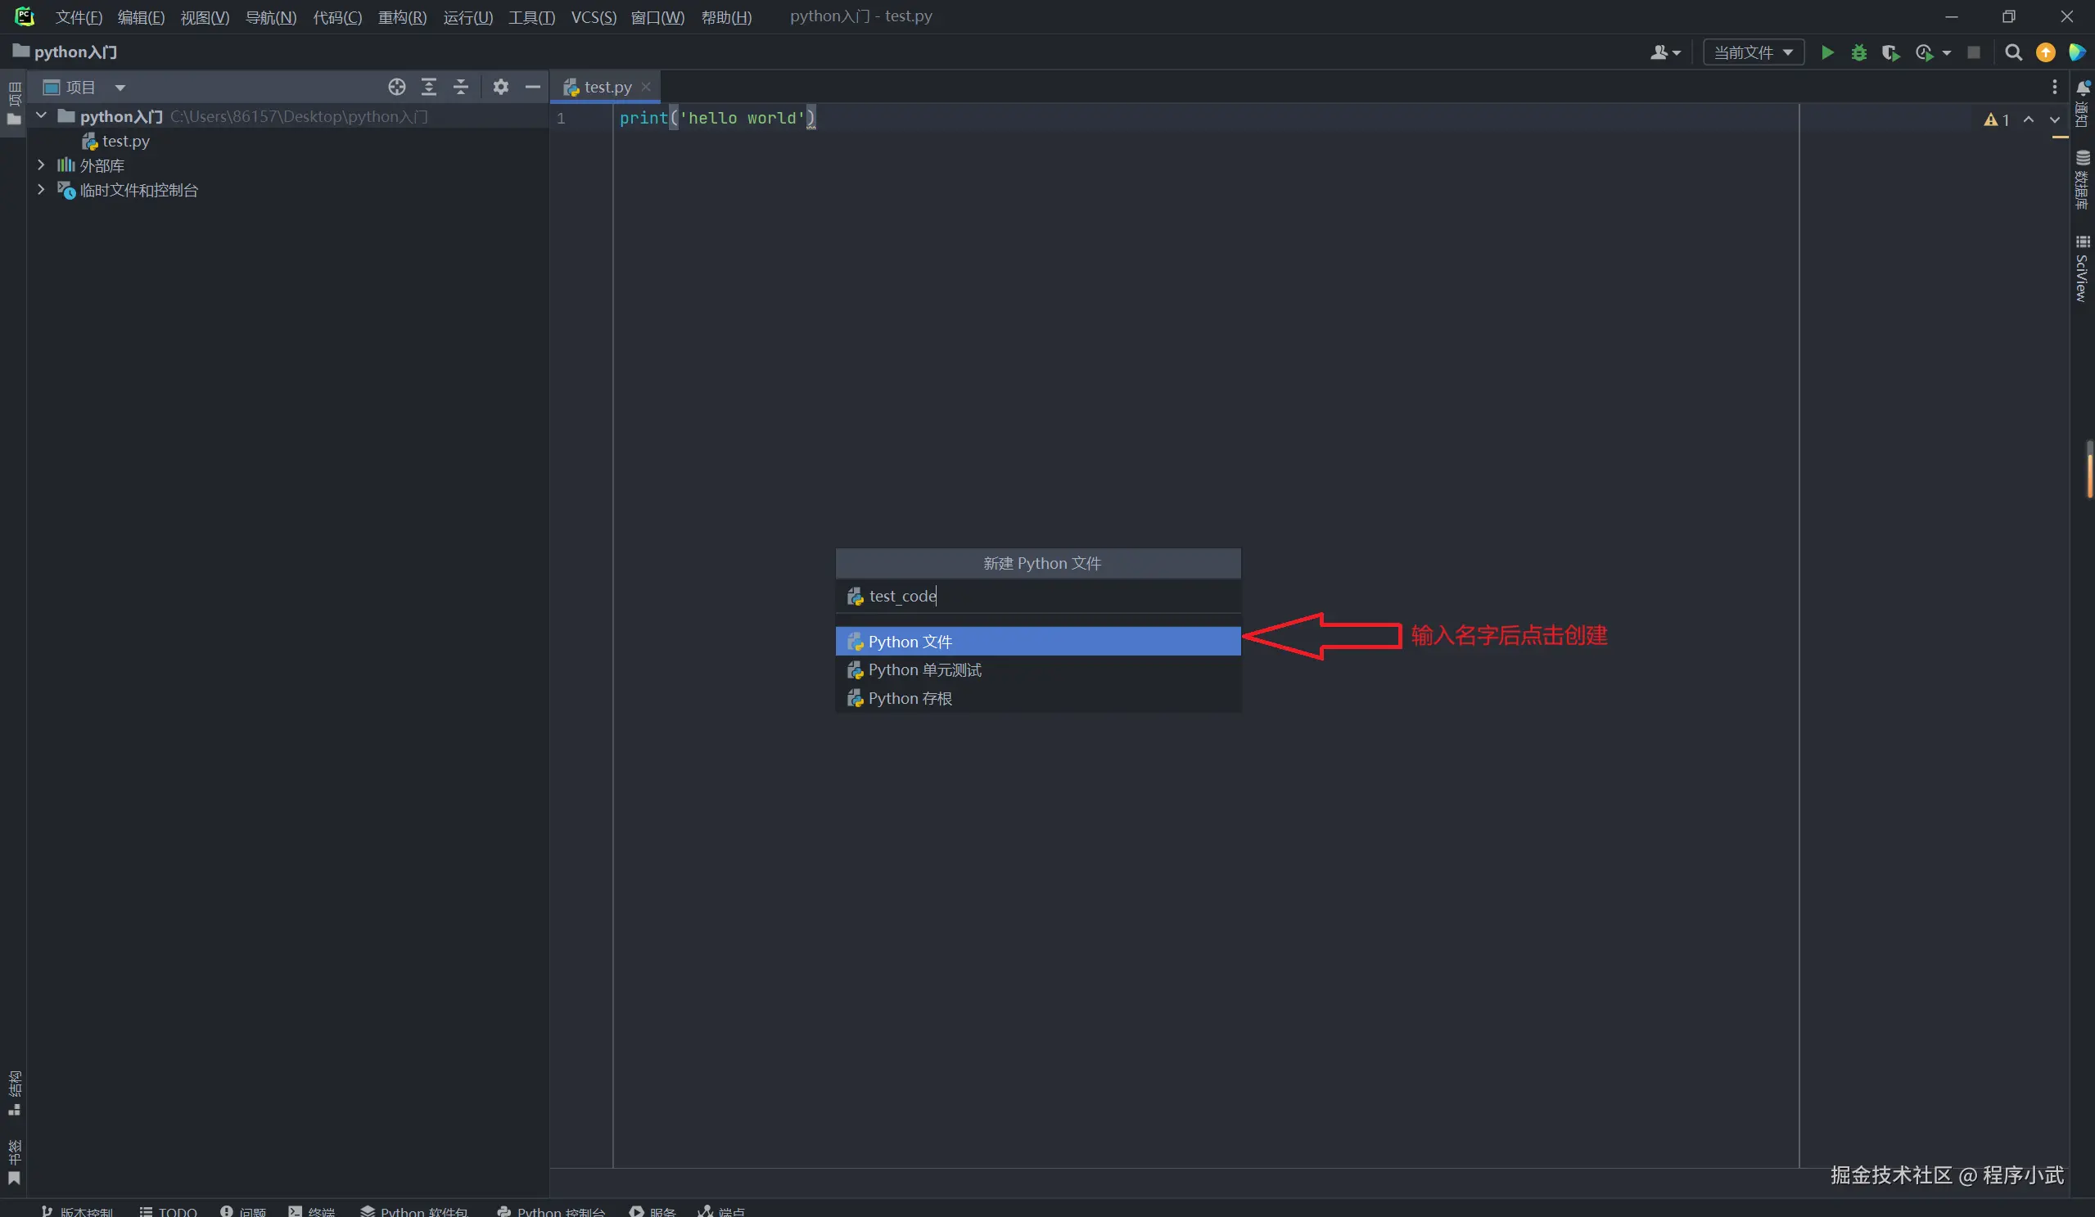Expand the 外部库 tree node

pos(41,165)
